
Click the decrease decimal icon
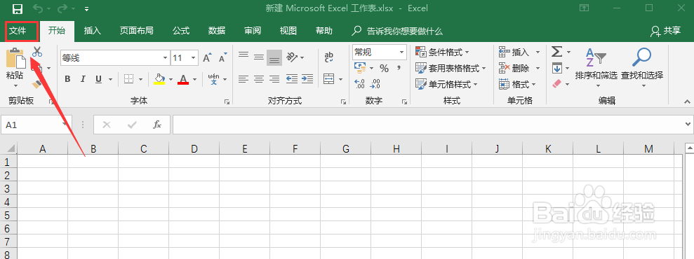375,84
